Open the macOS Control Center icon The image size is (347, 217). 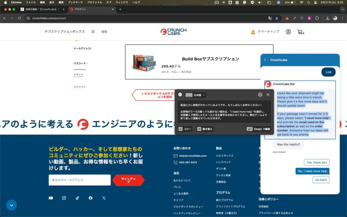pyautogui.click(x=315, y=2)
